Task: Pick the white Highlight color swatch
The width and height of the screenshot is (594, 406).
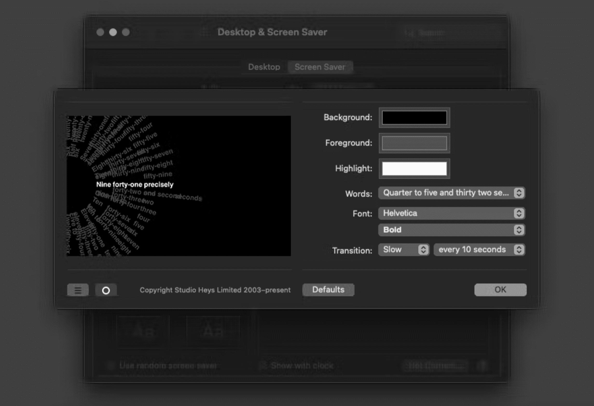Action: (x=414, y=169)
